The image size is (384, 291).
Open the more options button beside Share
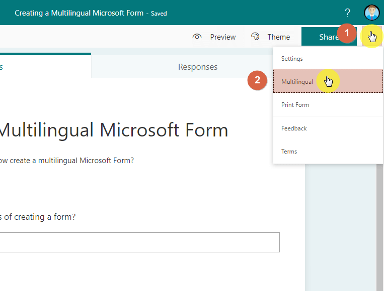372,36
